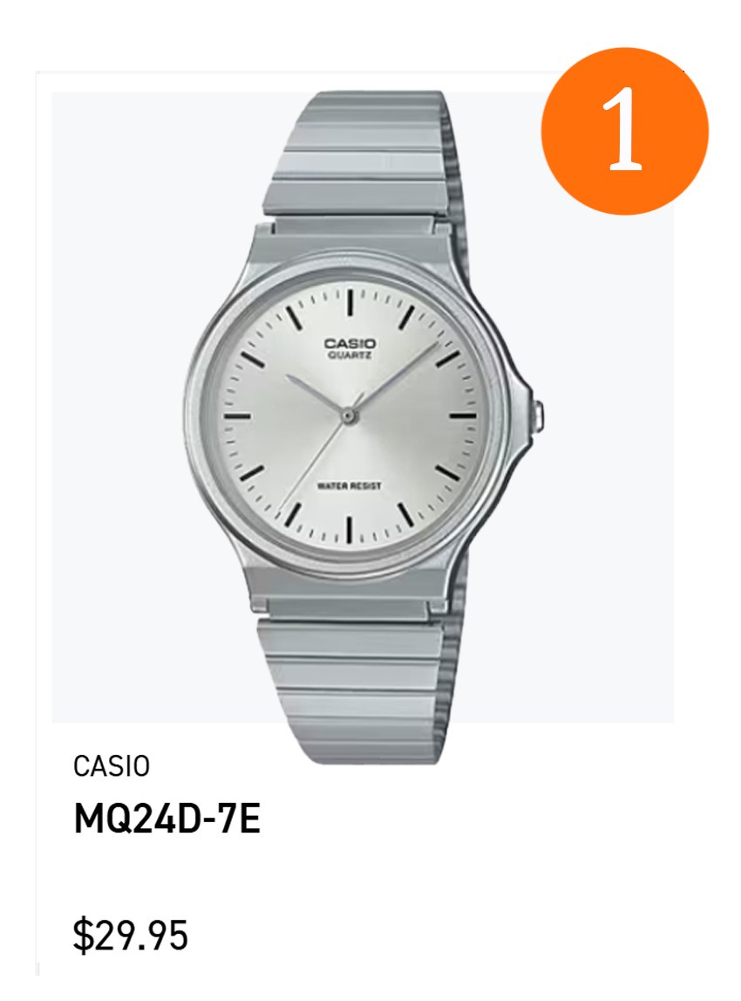Open the MQ24D-7E product title link
Viewport: 741px width, 1001px height.
tap(167, 819)
